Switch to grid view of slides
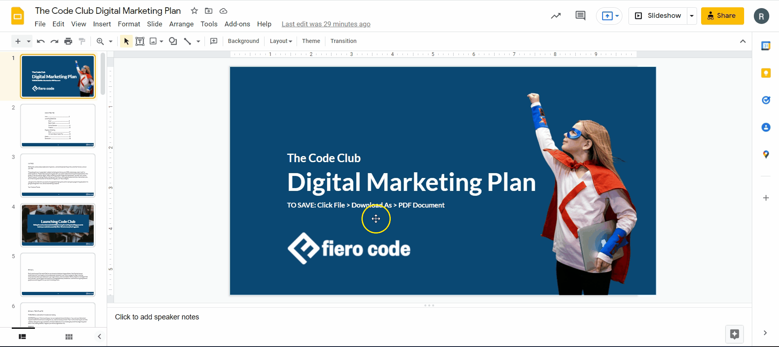Screen dimensions: 779x347 click(x=69, y=336)
